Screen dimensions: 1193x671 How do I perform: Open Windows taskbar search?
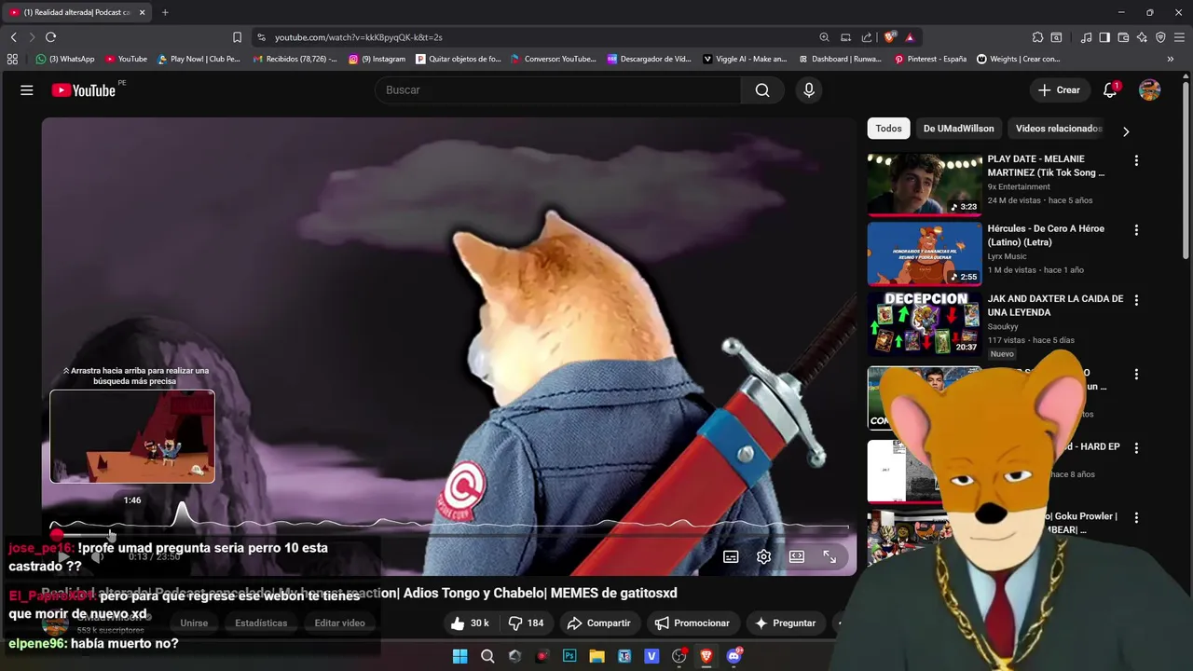click(x=487, y=656)
